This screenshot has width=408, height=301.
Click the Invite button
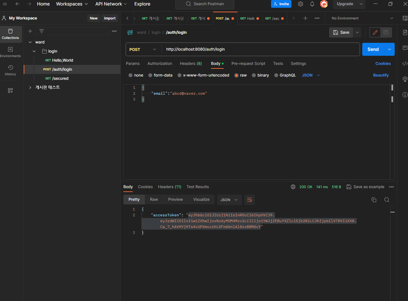click(281, 4)
